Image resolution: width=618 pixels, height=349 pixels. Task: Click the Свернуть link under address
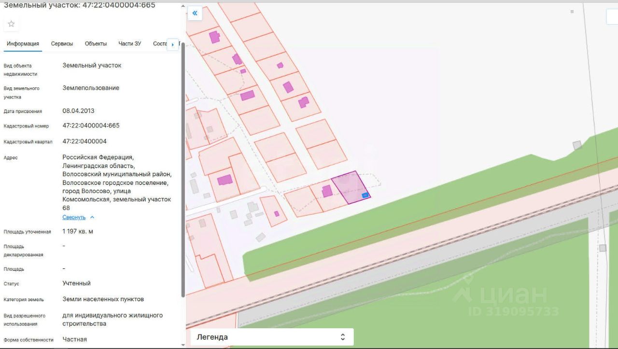(74, 217)
